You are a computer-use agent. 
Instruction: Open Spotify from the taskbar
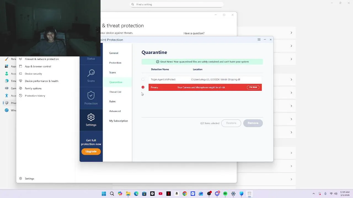(225, 194)
